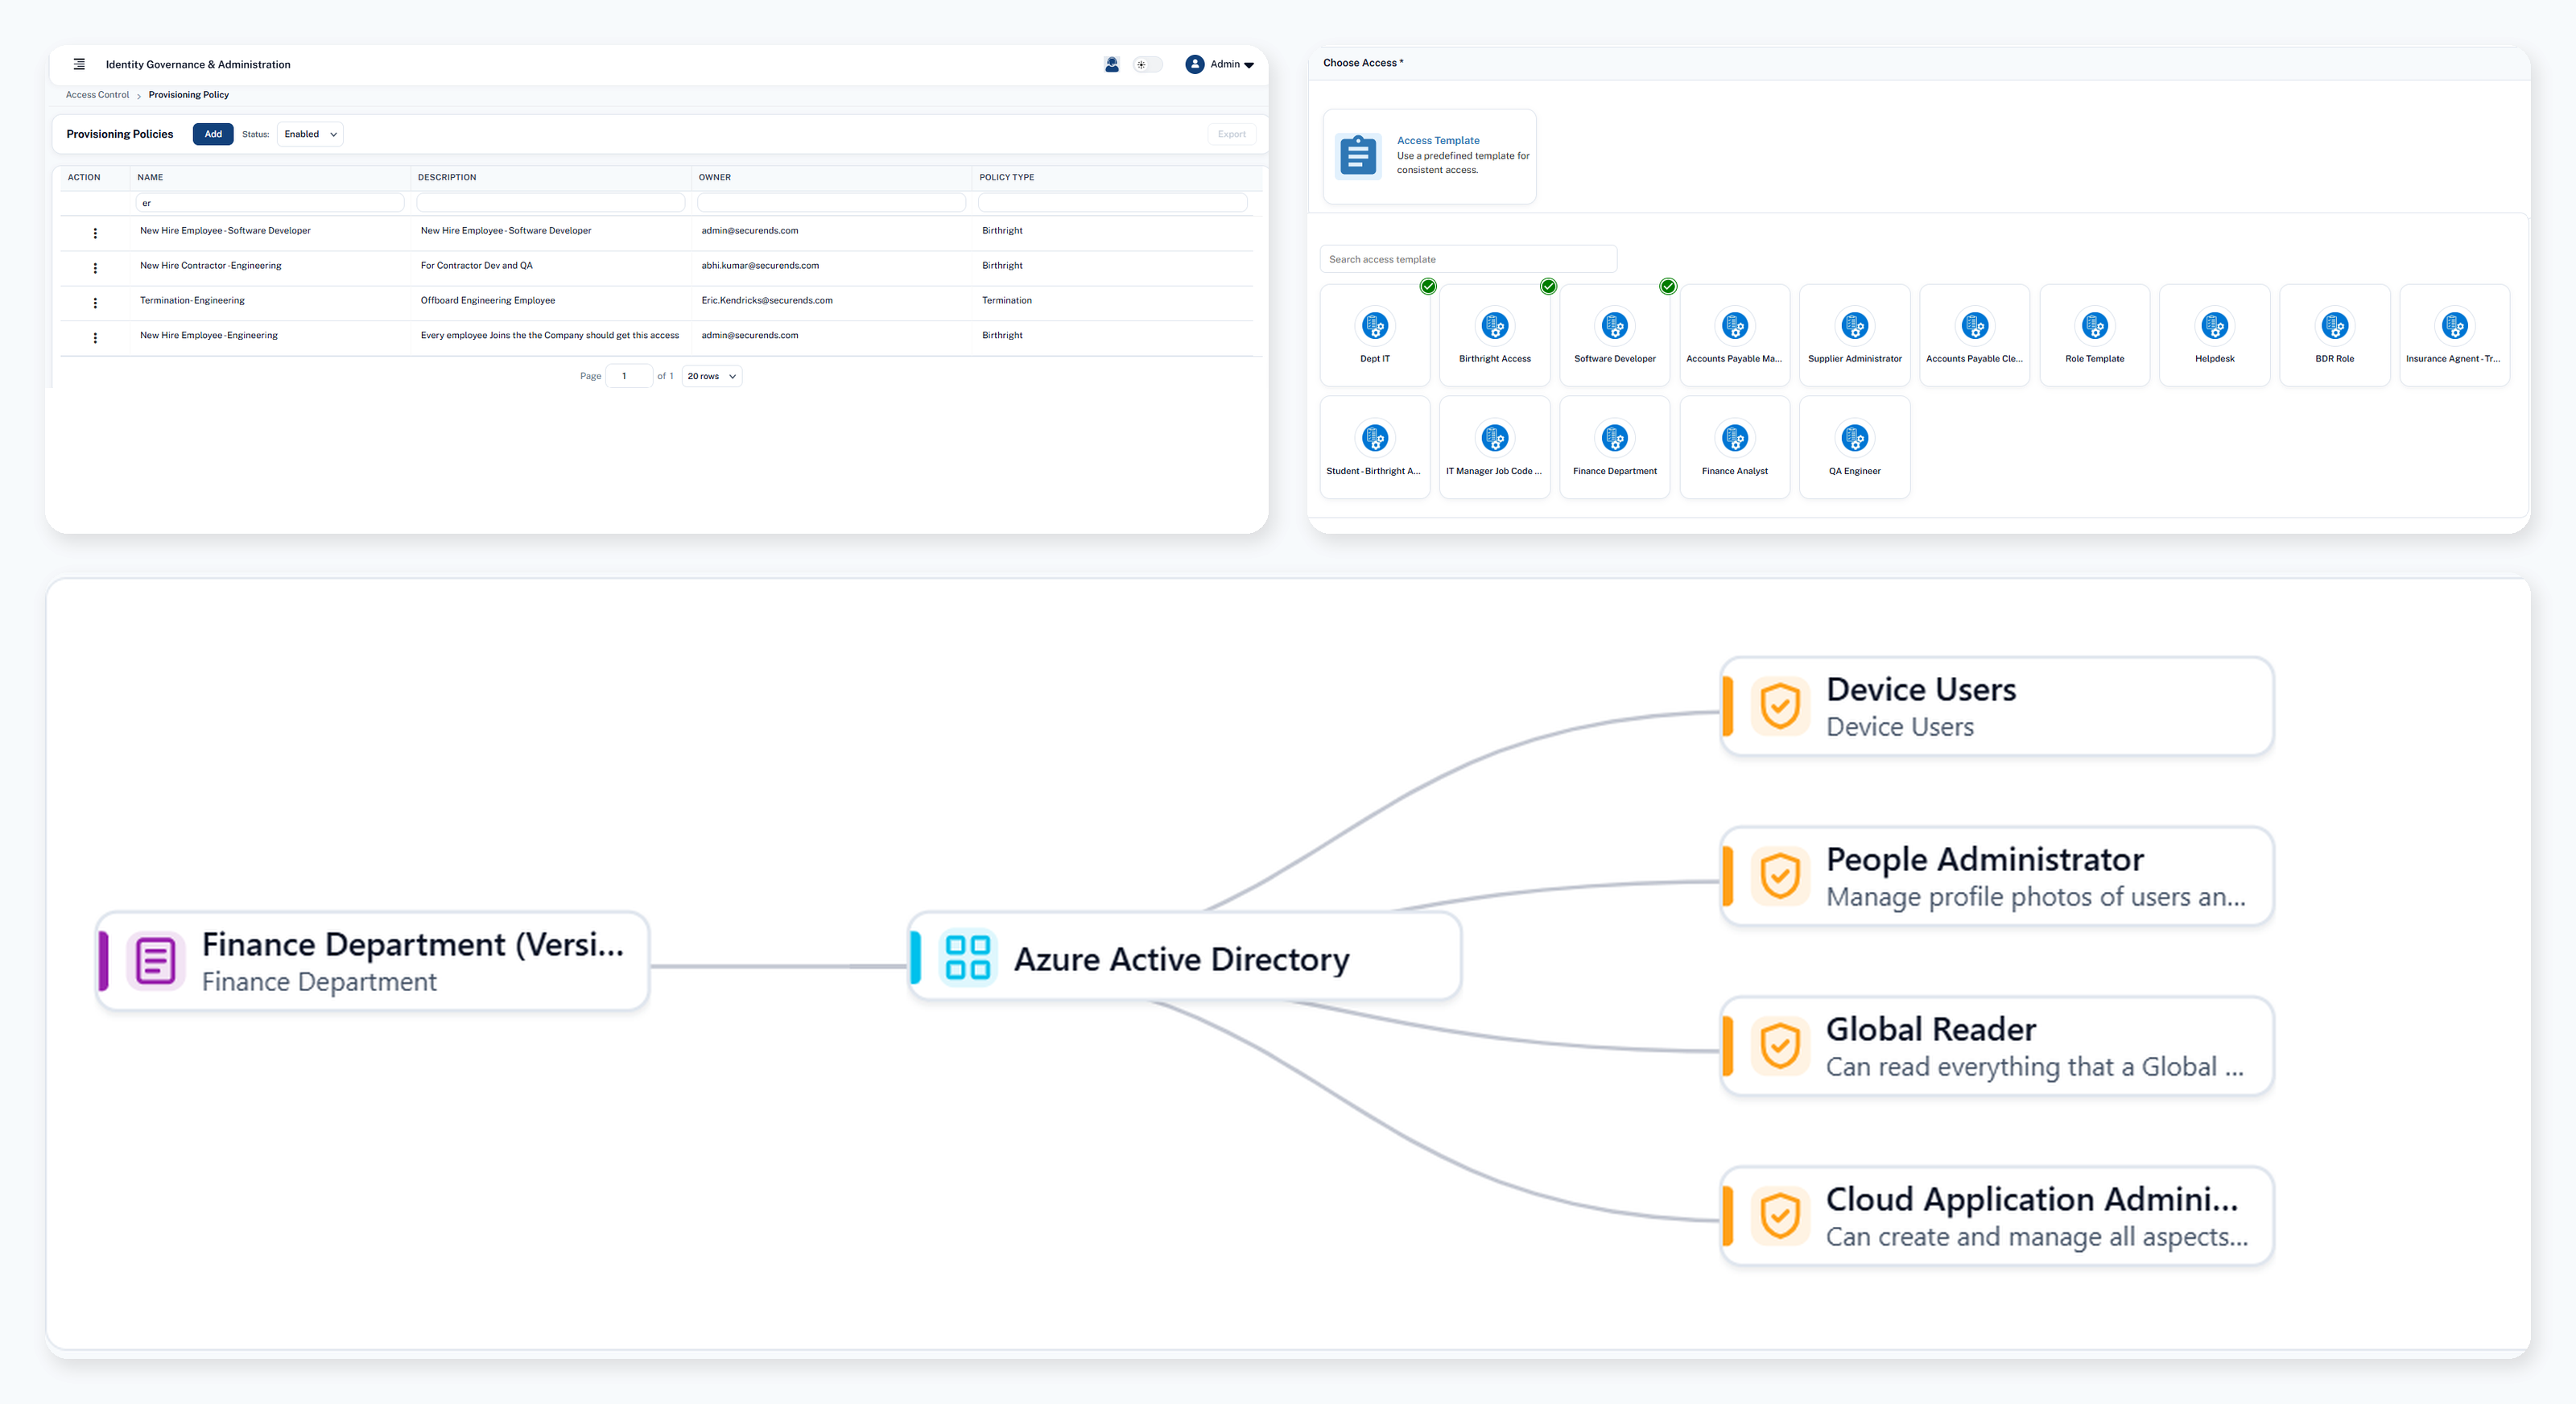
Task: Click the Global Reader role node
Action: click(1997, 1046)
